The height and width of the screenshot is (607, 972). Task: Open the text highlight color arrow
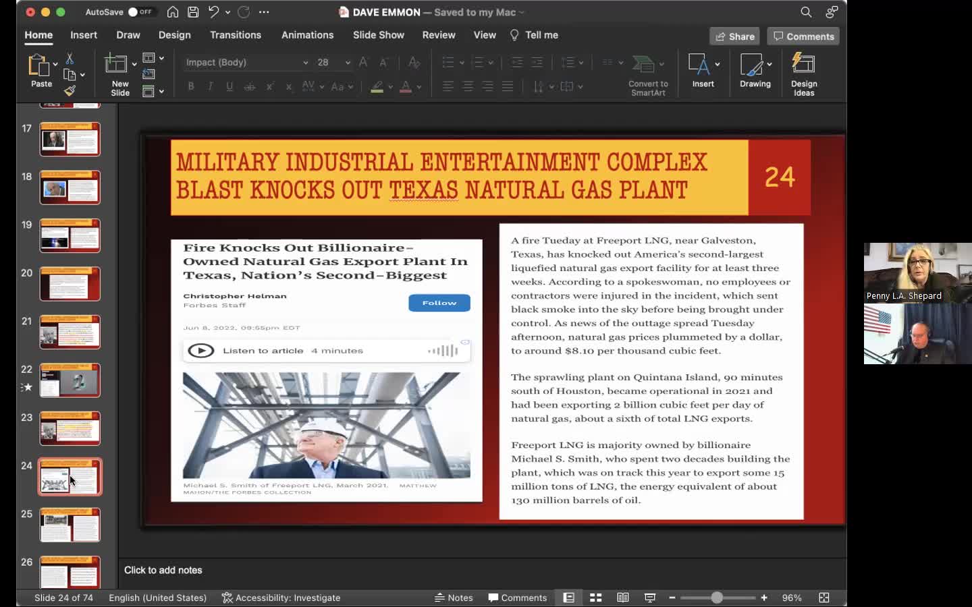click(x=390, y=86)
